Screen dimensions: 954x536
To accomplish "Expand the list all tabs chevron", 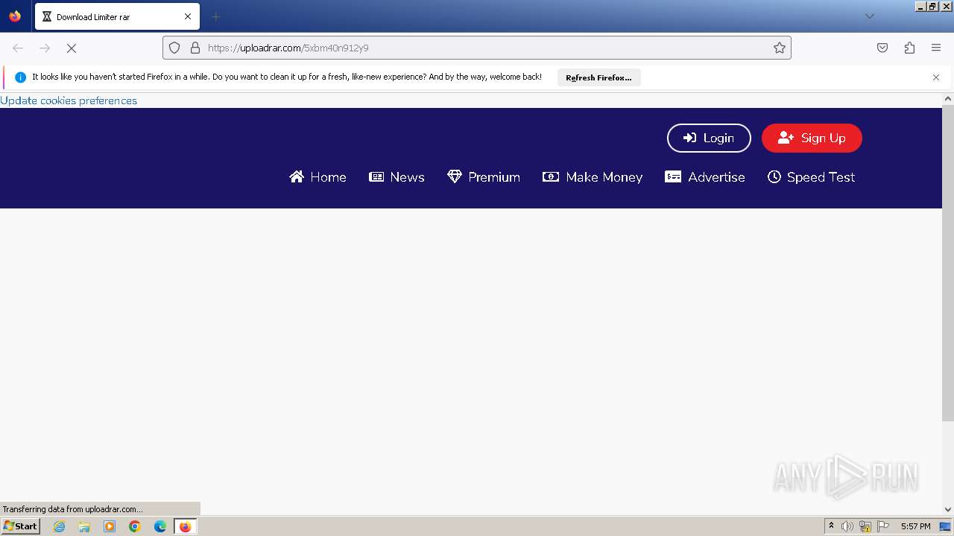I will tap(869, 16).
